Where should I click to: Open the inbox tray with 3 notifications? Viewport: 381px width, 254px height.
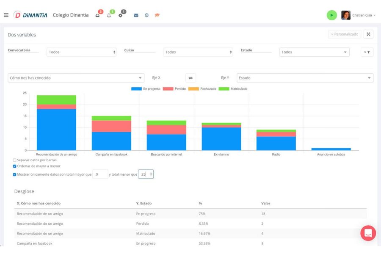(97, 15)
